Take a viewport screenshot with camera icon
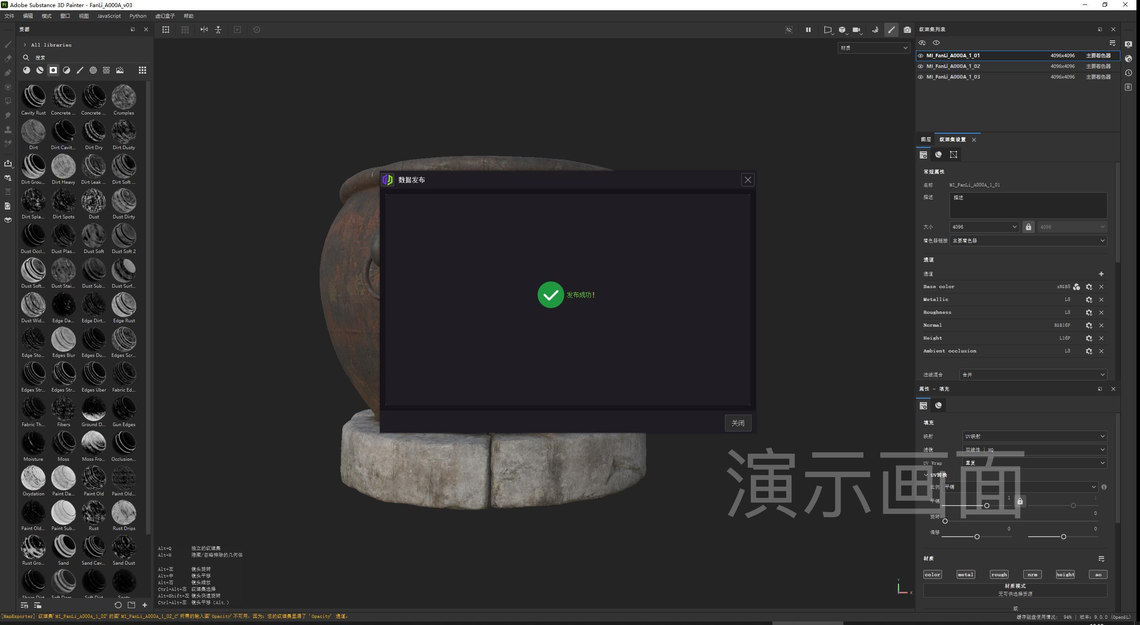1140x625 pixels. [x=907, y=30]
